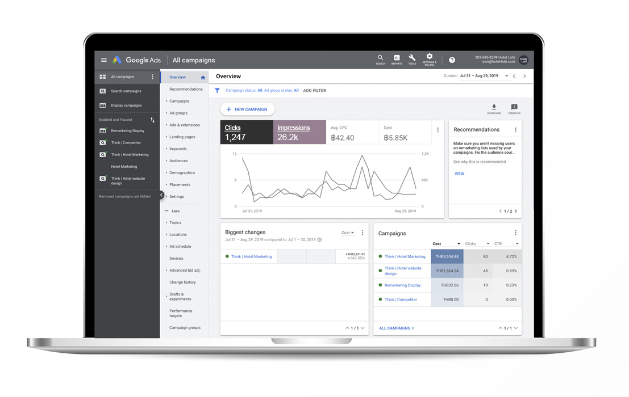The height and width of the screenshot is (397, 629).
Task: Open Clicks column dropdown in Campaigns card
Action: tap(477, 244)
